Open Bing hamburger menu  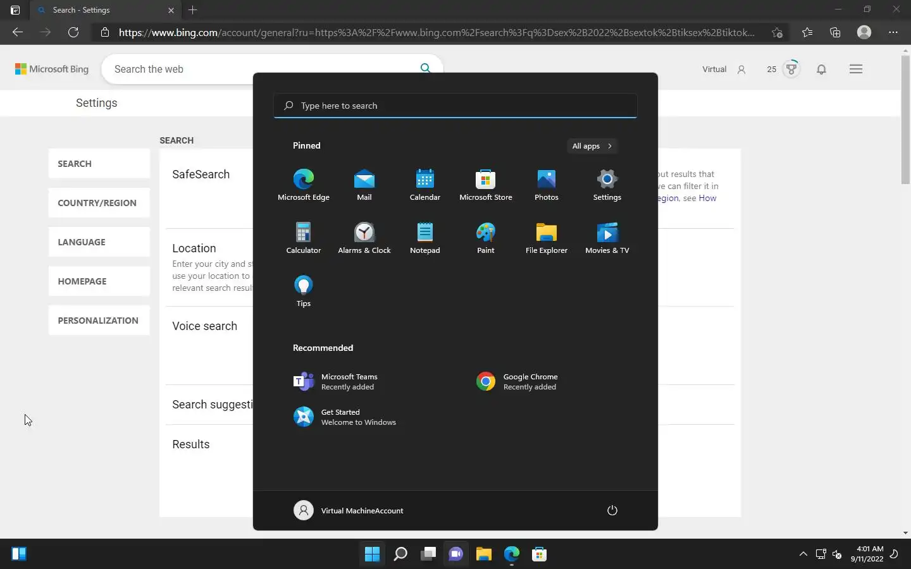tap(856, 69)
